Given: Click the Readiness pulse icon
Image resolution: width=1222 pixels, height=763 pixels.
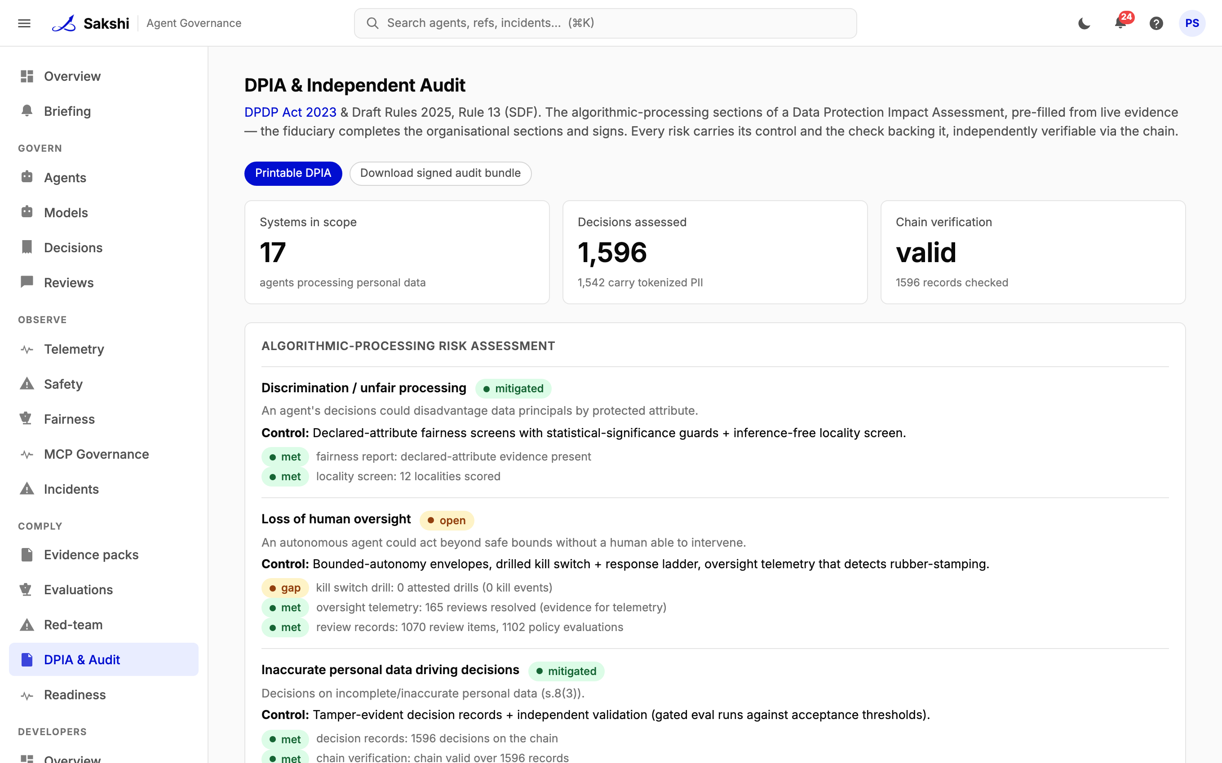Looking at the screenshot, I should (27, 695).
